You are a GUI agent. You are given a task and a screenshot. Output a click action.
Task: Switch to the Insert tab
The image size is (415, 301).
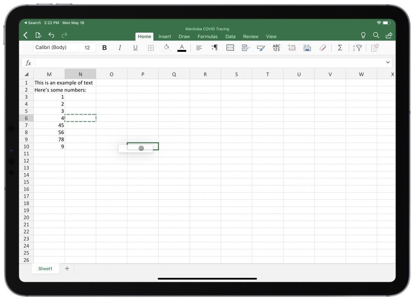tap(165, 37)
